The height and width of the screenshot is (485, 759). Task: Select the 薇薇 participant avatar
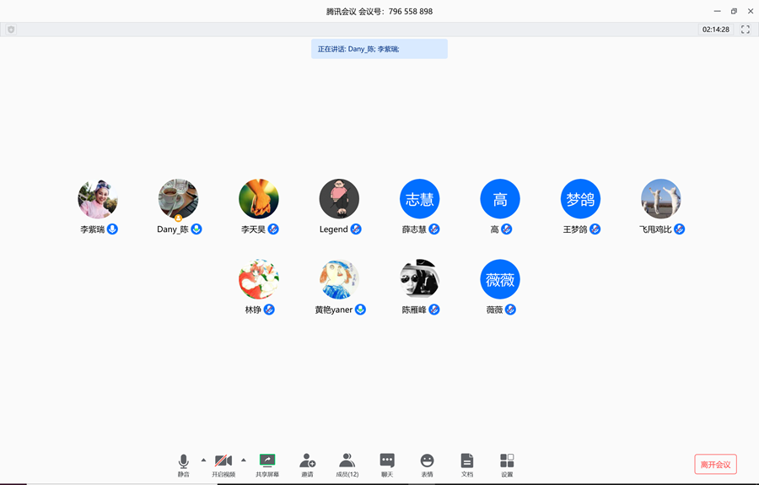500,279
